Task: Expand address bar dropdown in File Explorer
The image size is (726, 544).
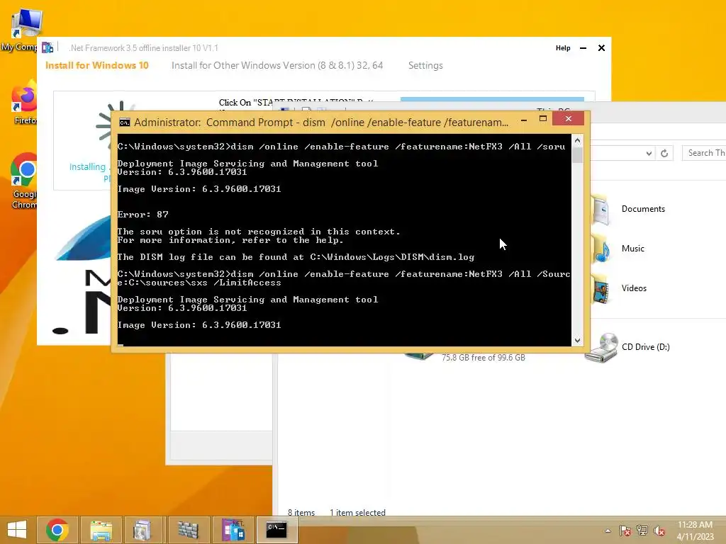Action: (649, 154)
